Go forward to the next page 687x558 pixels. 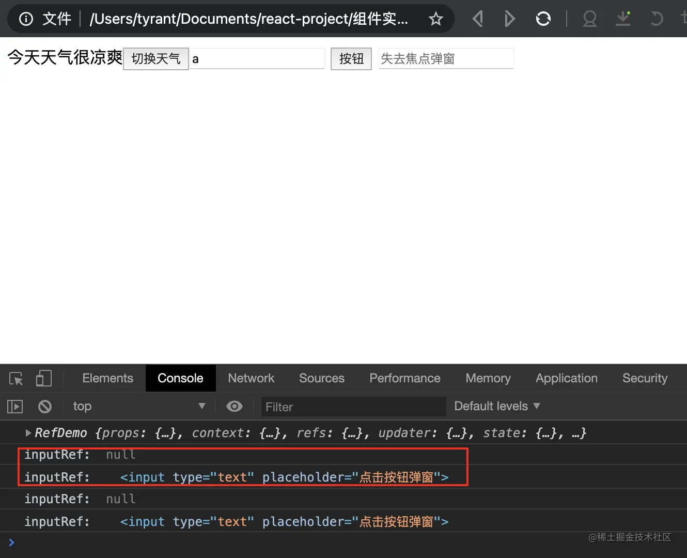click(509, 19)
